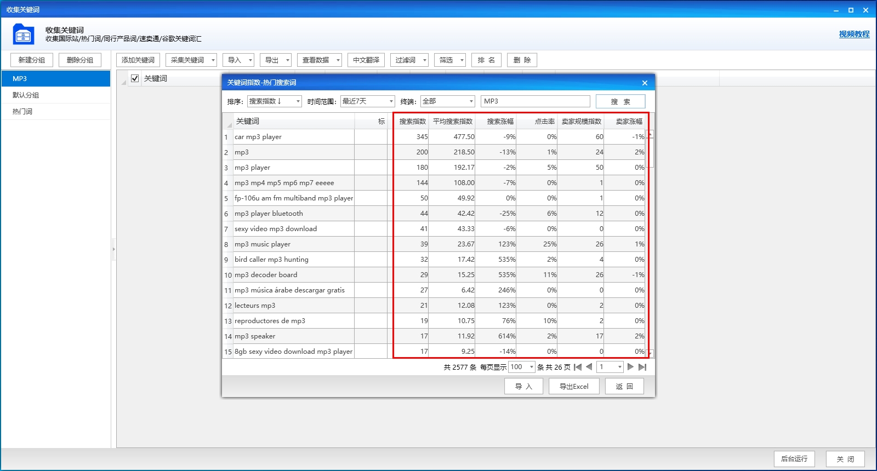Click the results table vertical scrollbar
Viewport: 877px width, 471px height.
[x=651, y=244]
